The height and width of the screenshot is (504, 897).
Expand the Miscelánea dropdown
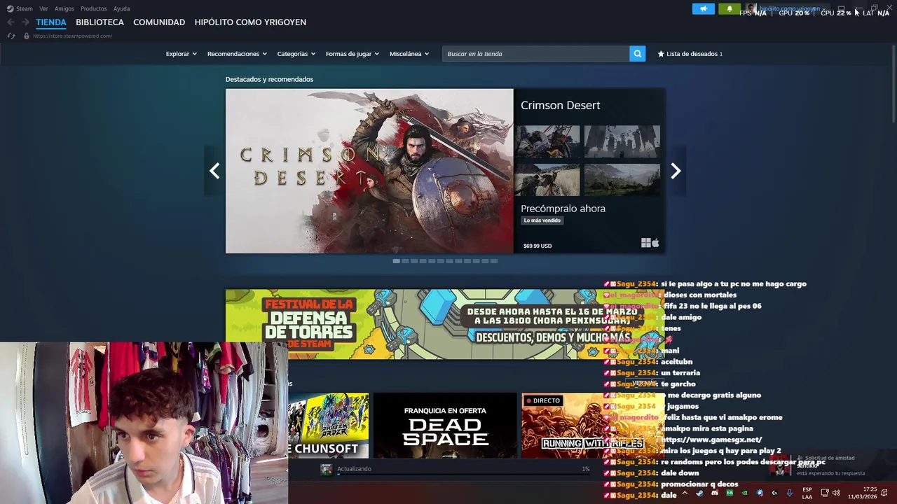pyautogui.click(x=409, y=54)
